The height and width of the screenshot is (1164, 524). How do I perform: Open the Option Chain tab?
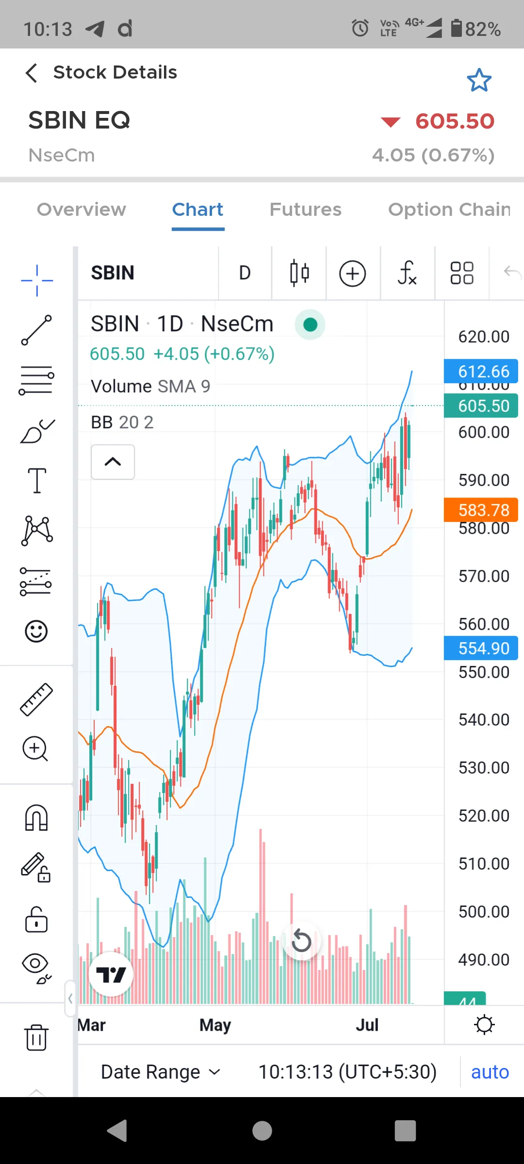point(449,210)
